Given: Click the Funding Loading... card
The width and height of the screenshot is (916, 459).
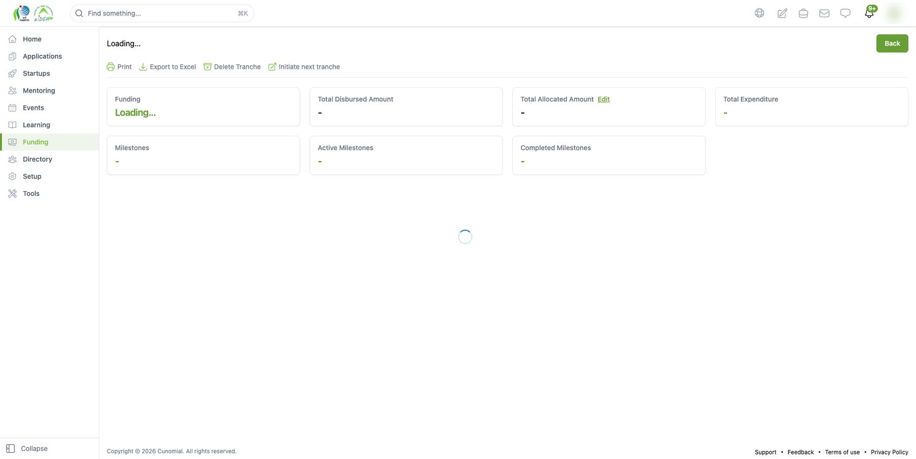Looking at the screenshot, I should click(x=203, y=106).
